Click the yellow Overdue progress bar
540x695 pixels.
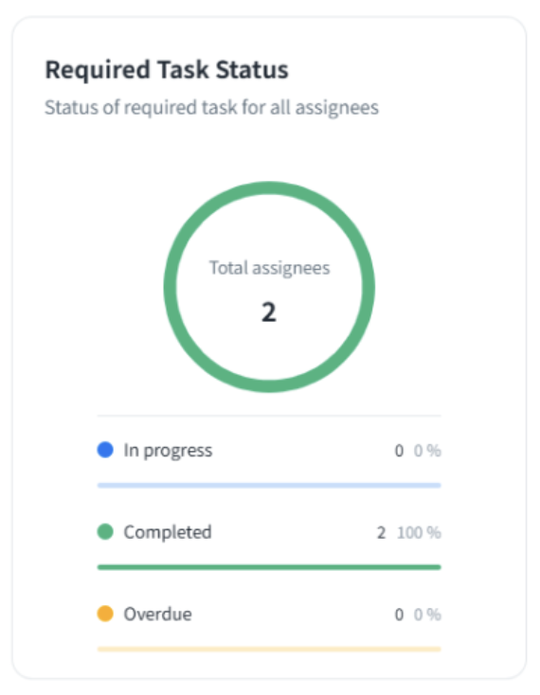[x=269, y=650]
